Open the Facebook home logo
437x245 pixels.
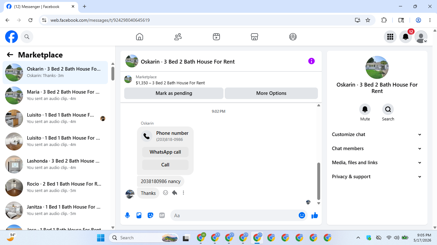click(12, 37)
